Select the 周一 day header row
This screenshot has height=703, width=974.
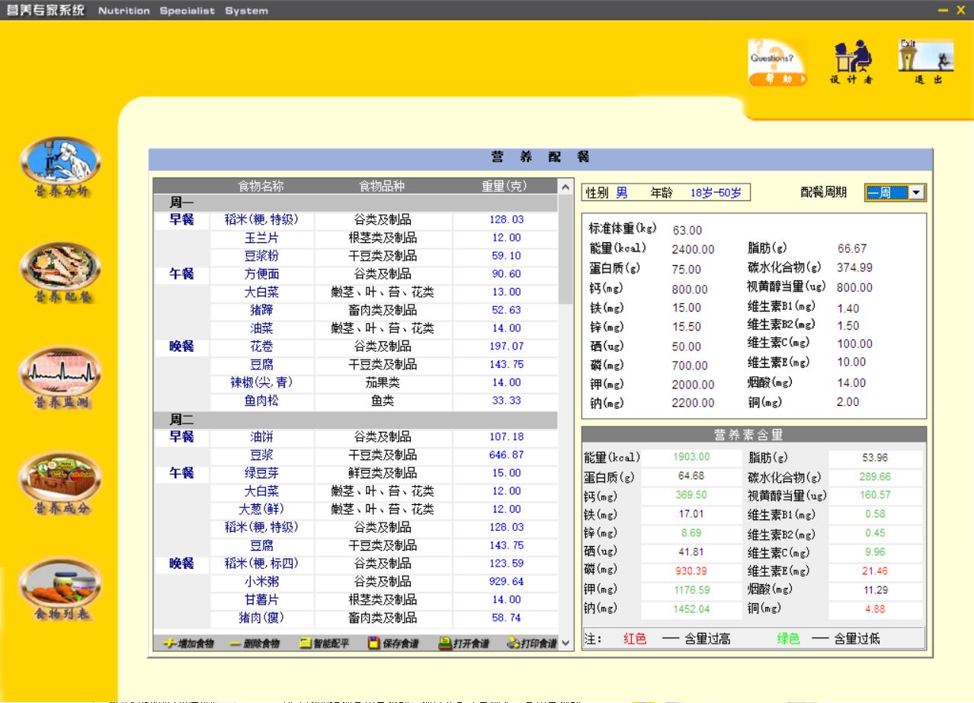(x=355, y=203)
